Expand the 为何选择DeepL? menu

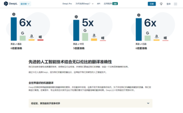click(x=84, y=4)
